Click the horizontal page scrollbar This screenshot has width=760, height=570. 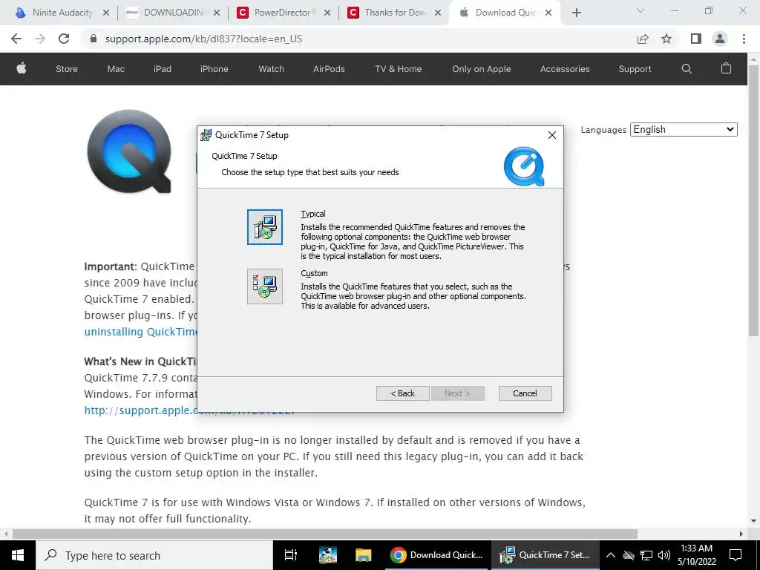325,534
